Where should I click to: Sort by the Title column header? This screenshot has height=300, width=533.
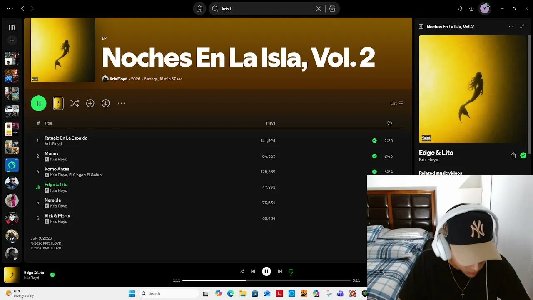coord(48,123)
